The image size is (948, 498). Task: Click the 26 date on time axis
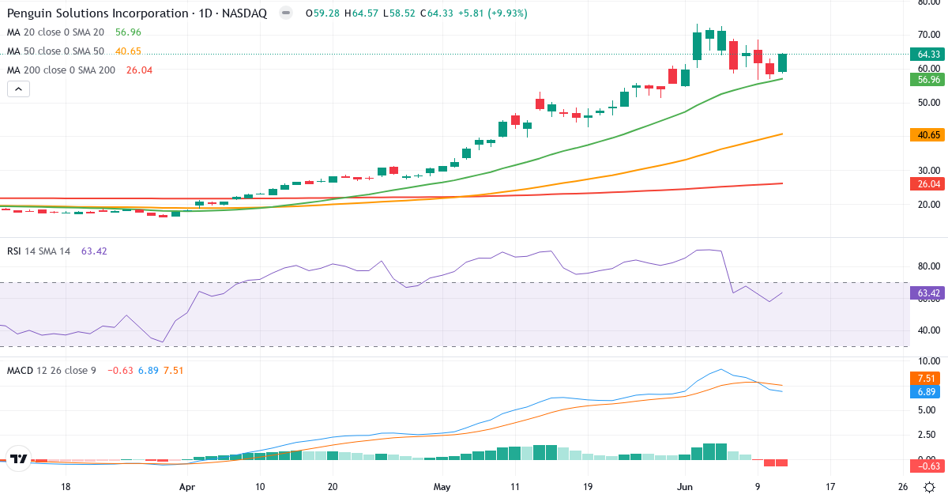(x=903, y=487)
